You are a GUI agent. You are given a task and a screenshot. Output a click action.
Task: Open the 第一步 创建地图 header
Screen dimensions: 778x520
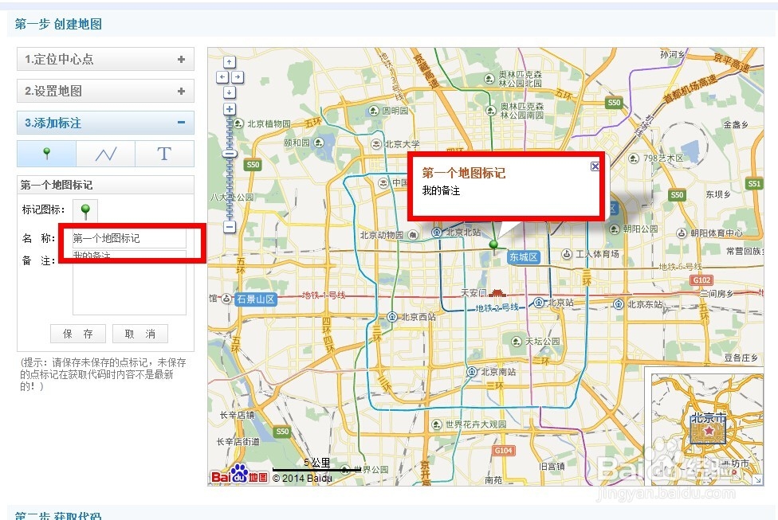coord(60,25)
